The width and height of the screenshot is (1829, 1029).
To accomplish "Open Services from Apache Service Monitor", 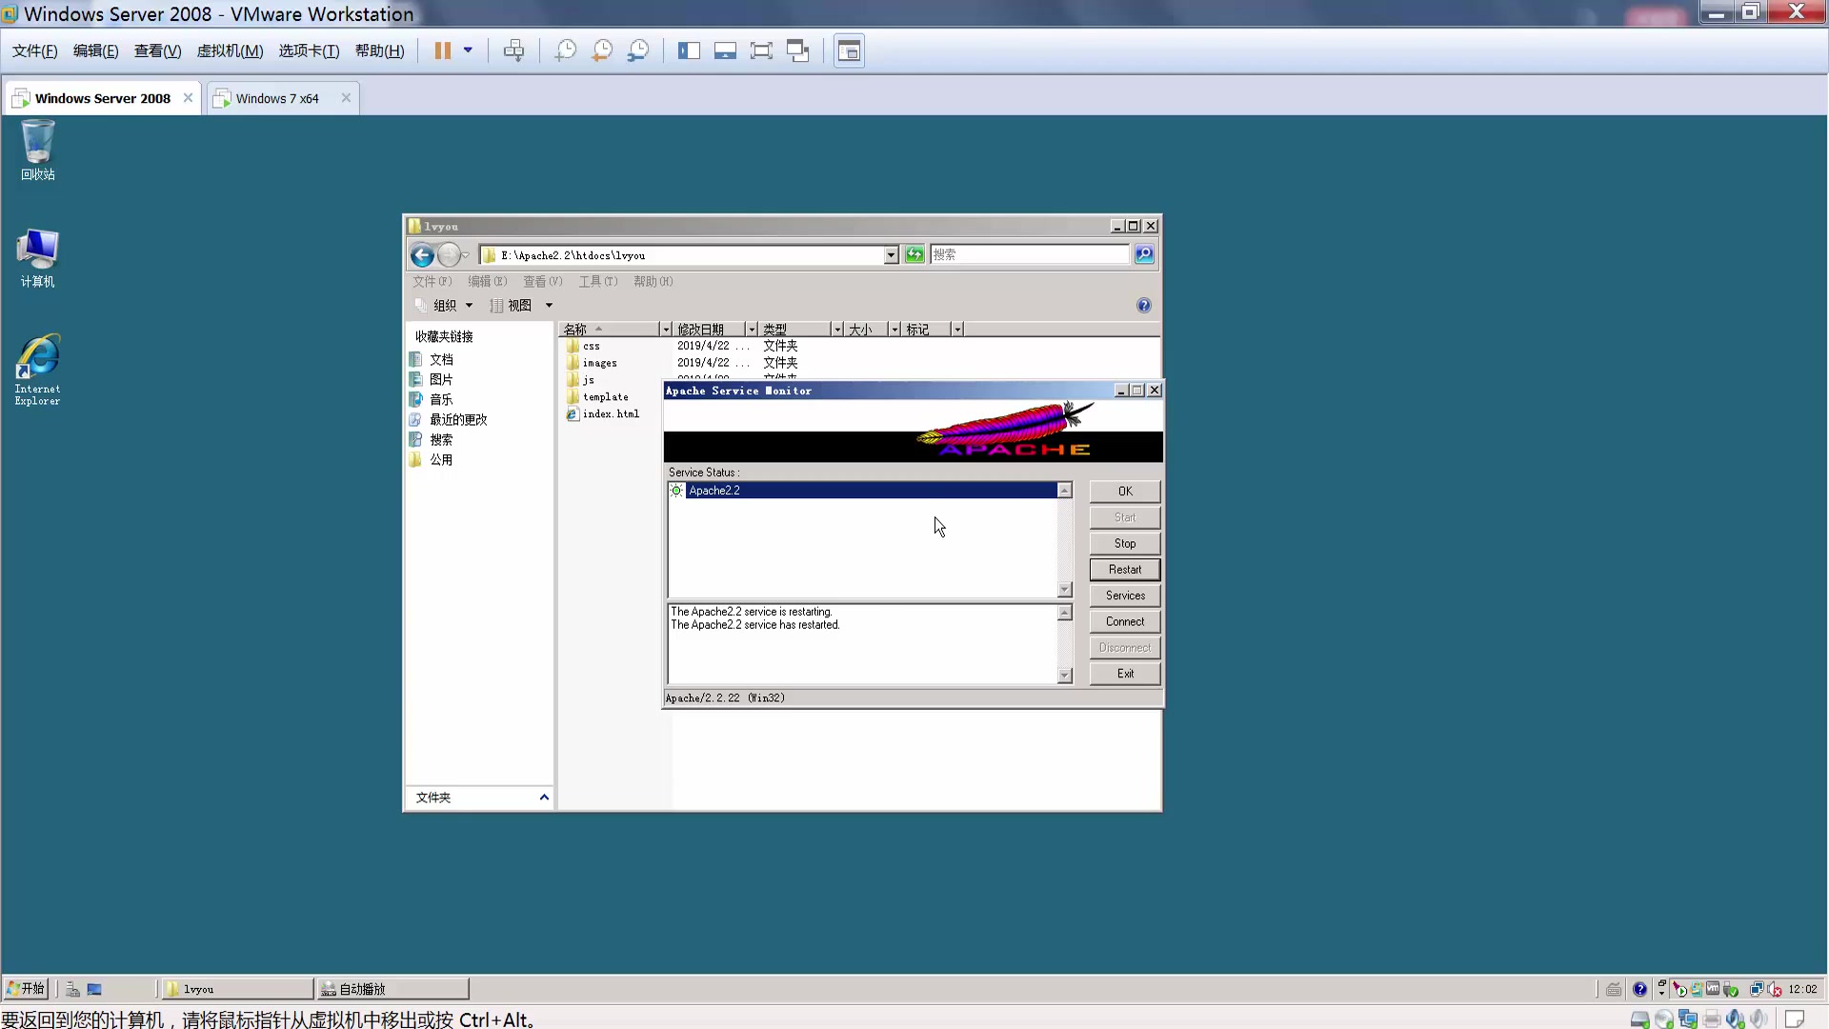I will (1125, 595).
